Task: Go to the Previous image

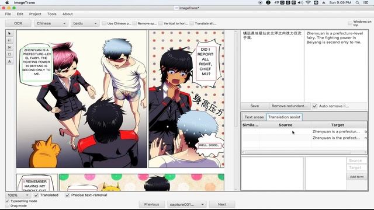Action: 151,205
